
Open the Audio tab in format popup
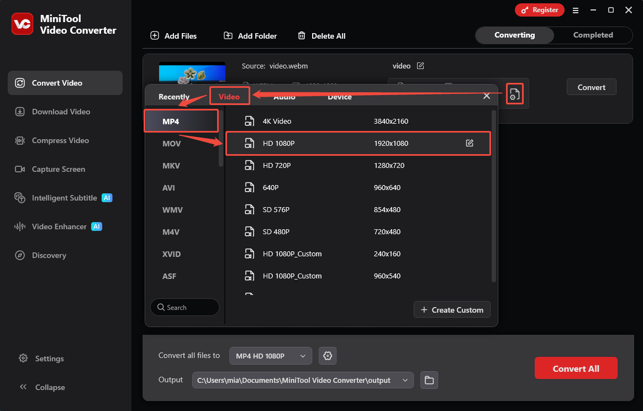pyautogui.click(x=284, y=97)
